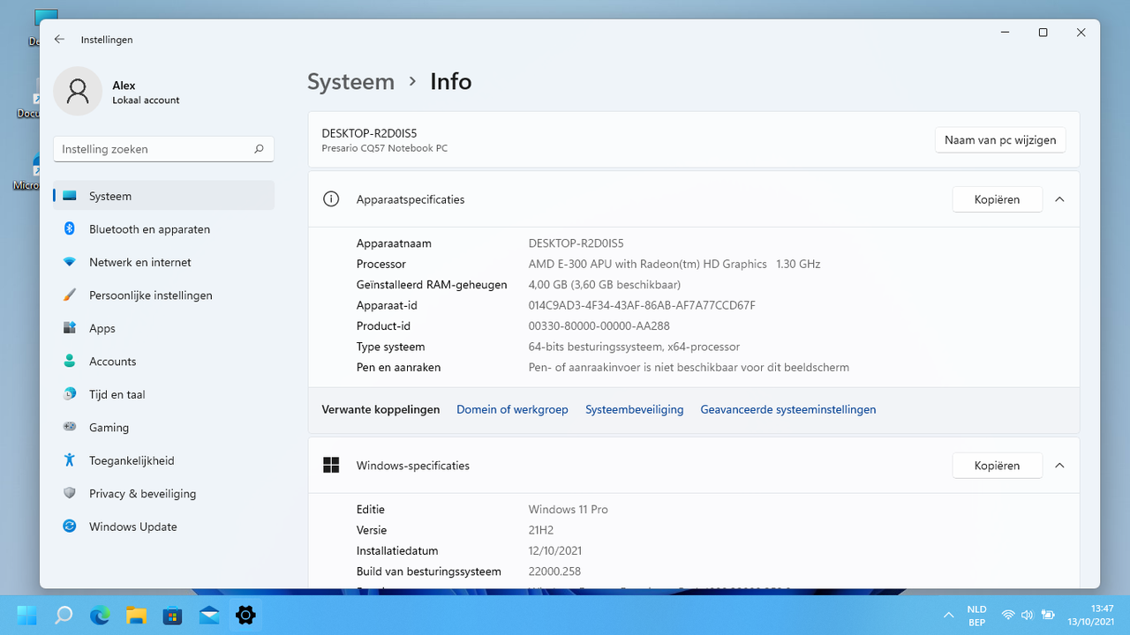This screenshot has width=1130, height=635.
Task: Click the 64-bits besturingssysteem value
Action: point(634,347)
